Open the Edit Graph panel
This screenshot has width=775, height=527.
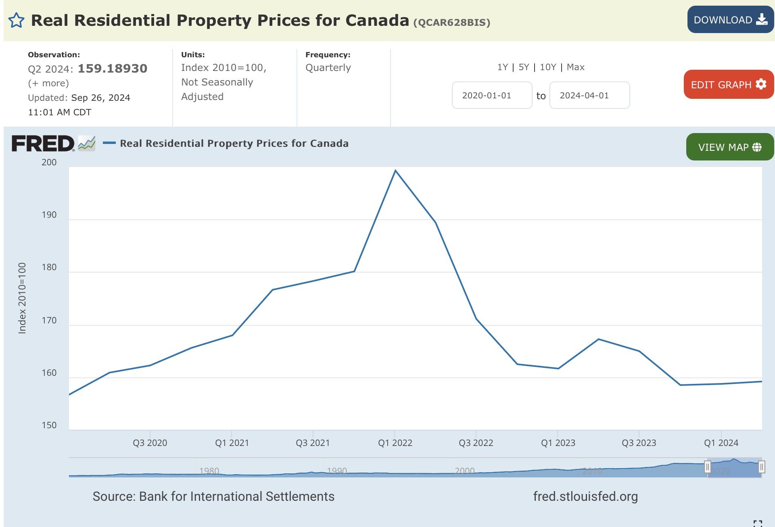[x=728, y=85]
